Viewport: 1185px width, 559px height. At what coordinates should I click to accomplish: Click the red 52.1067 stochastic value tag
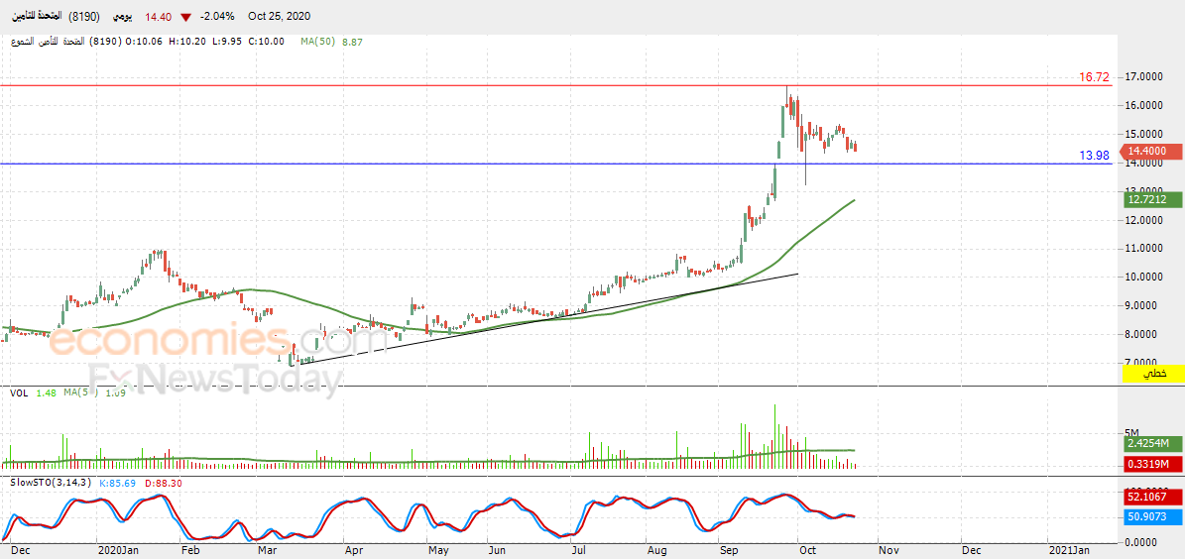click(1148, 497)
